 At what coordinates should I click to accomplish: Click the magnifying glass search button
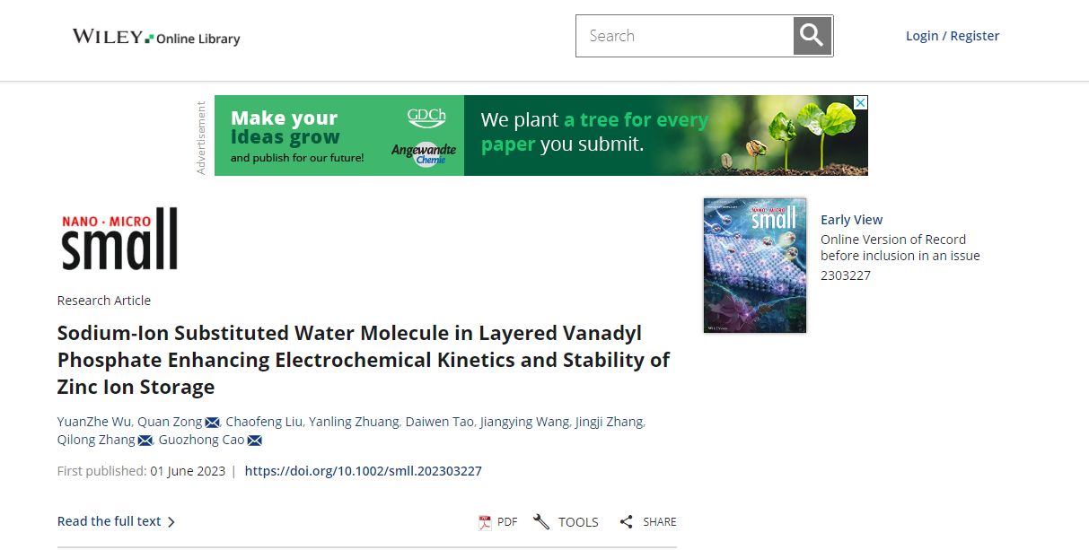click(x=812, y=36)
